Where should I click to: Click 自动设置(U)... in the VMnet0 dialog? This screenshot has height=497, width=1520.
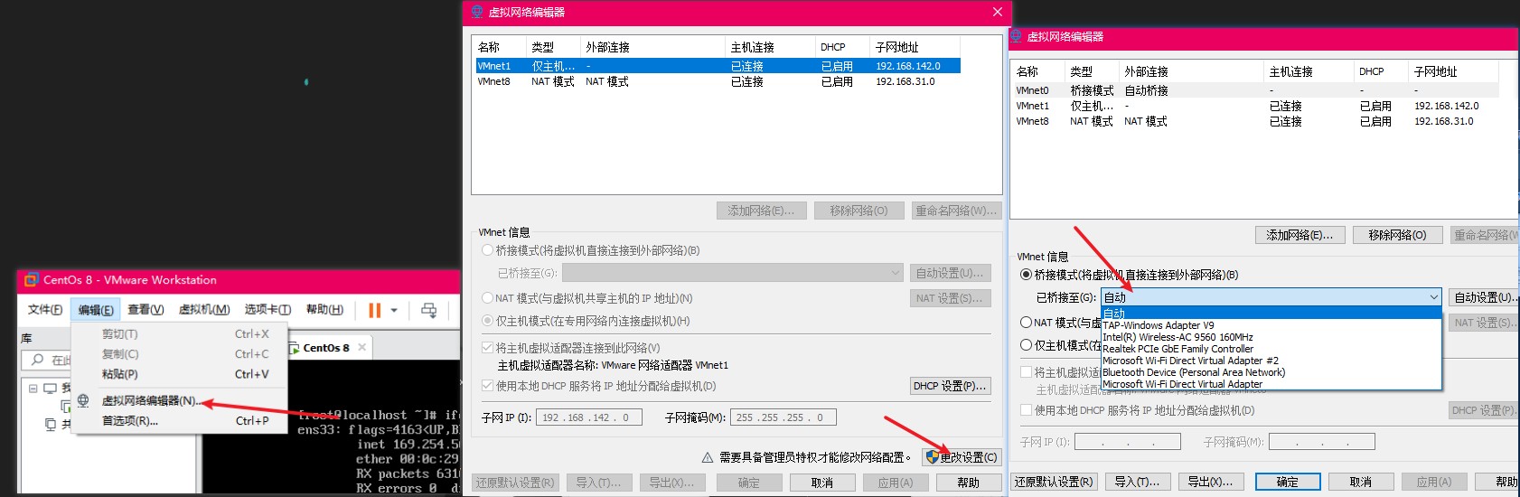pyautogui.click(x=1484, y=297)
